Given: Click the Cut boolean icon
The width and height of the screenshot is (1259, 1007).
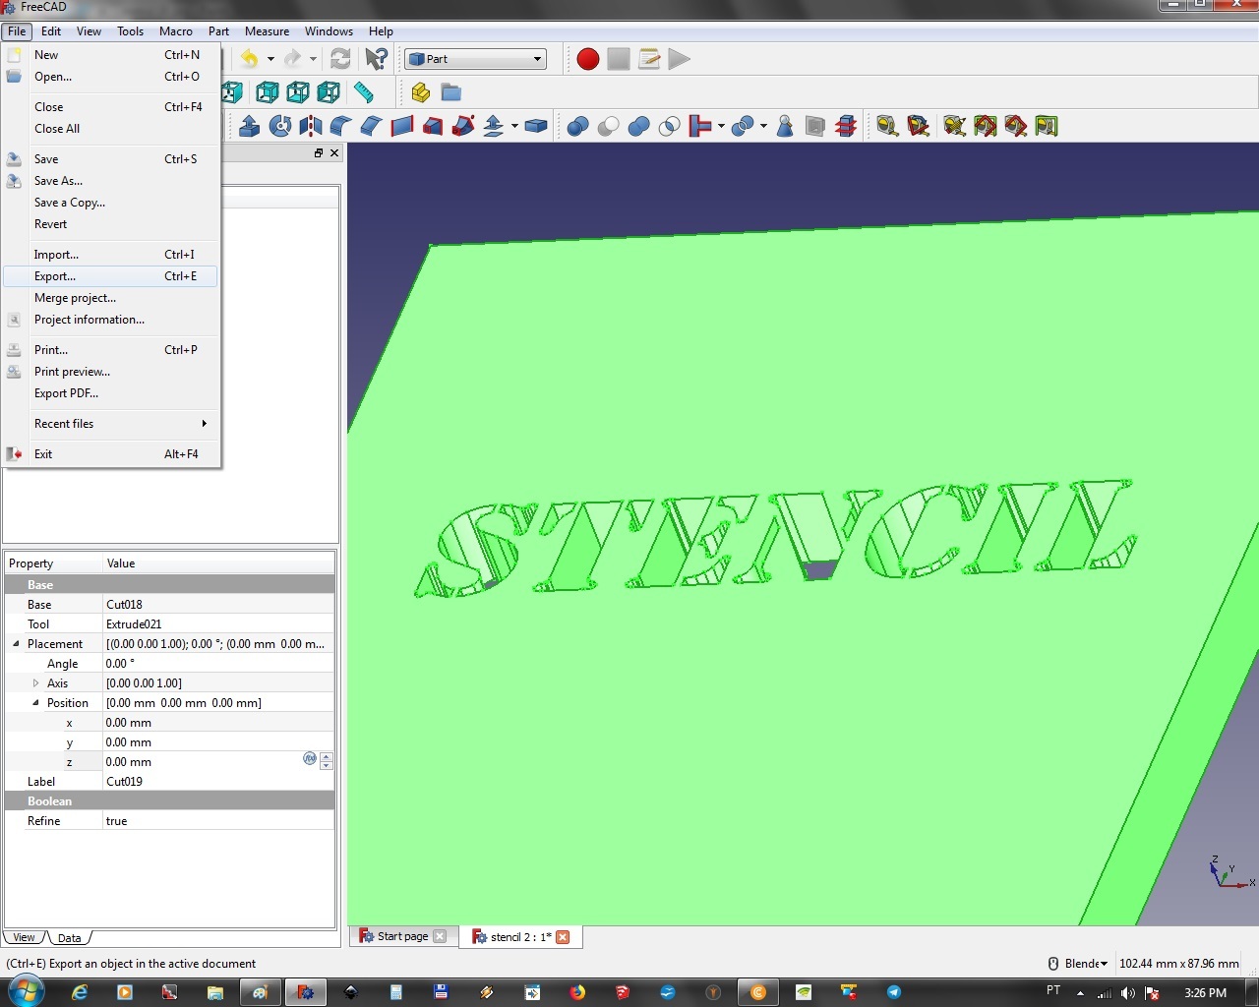Looking at the screenshot, I should (609, 126).
